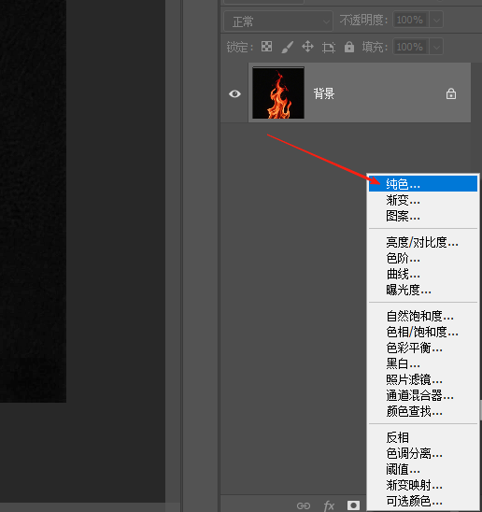Click the lock all padlock icon
The width and height of the screenshot is (482, 512).
point(349,47)
